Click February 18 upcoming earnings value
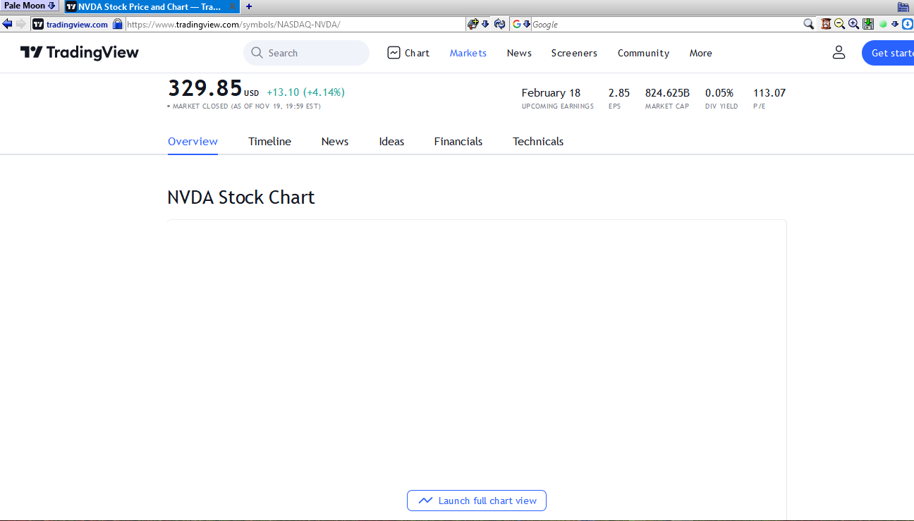This screenshot has width=914, height=521. tap(551, 92)
